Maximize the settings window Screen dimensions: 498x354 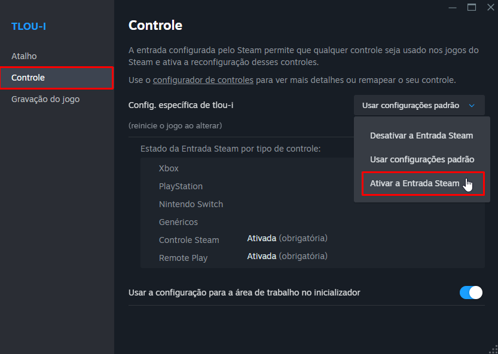click(472, 7)
